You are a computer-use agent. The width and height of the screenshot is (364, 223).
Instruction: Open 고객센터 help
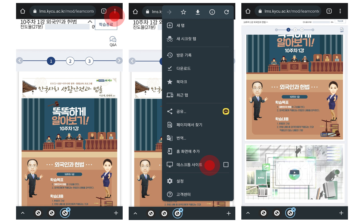tap(198, 194)
